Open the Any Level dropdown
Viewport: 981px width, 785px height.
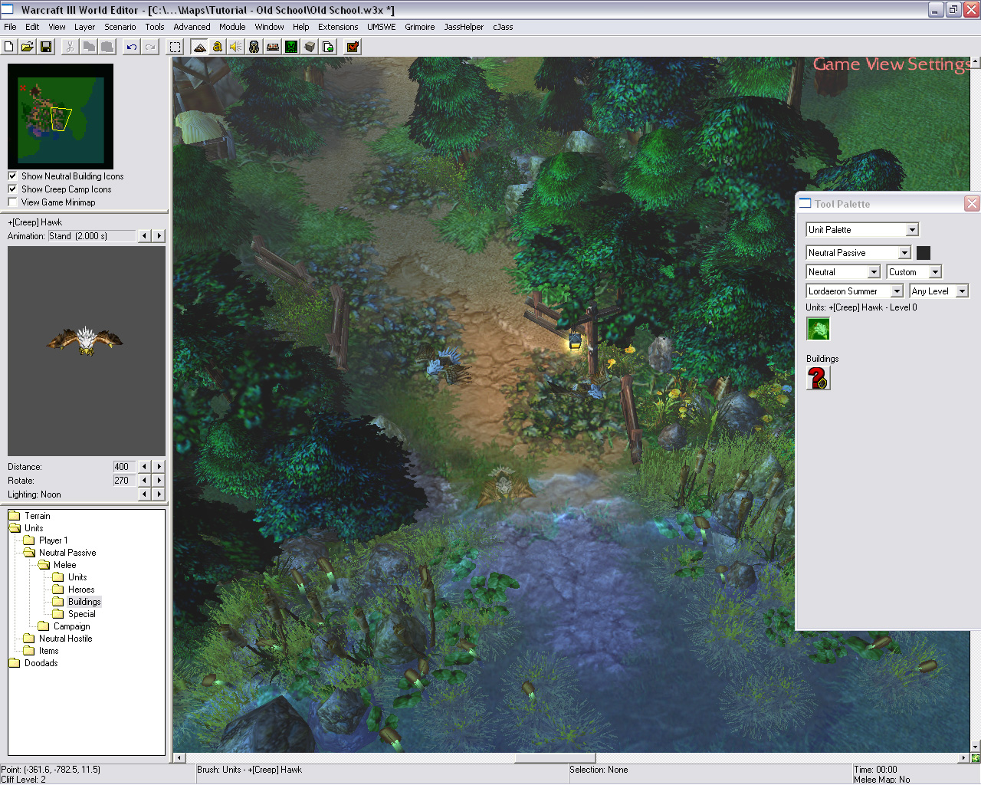939,291
